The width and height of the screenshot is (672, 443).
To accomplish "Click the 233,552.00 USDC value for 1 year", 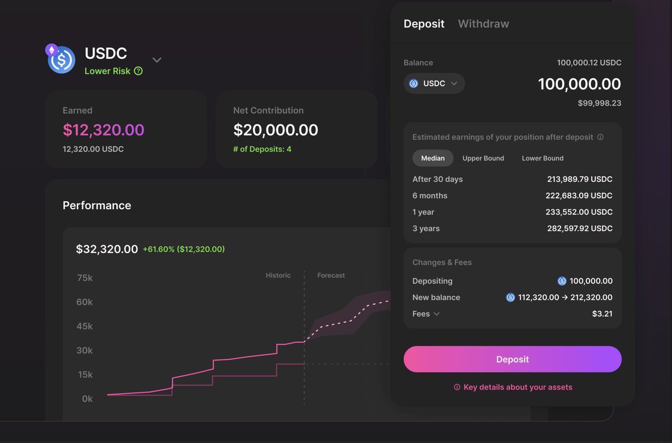I will [x=579, y=212].
